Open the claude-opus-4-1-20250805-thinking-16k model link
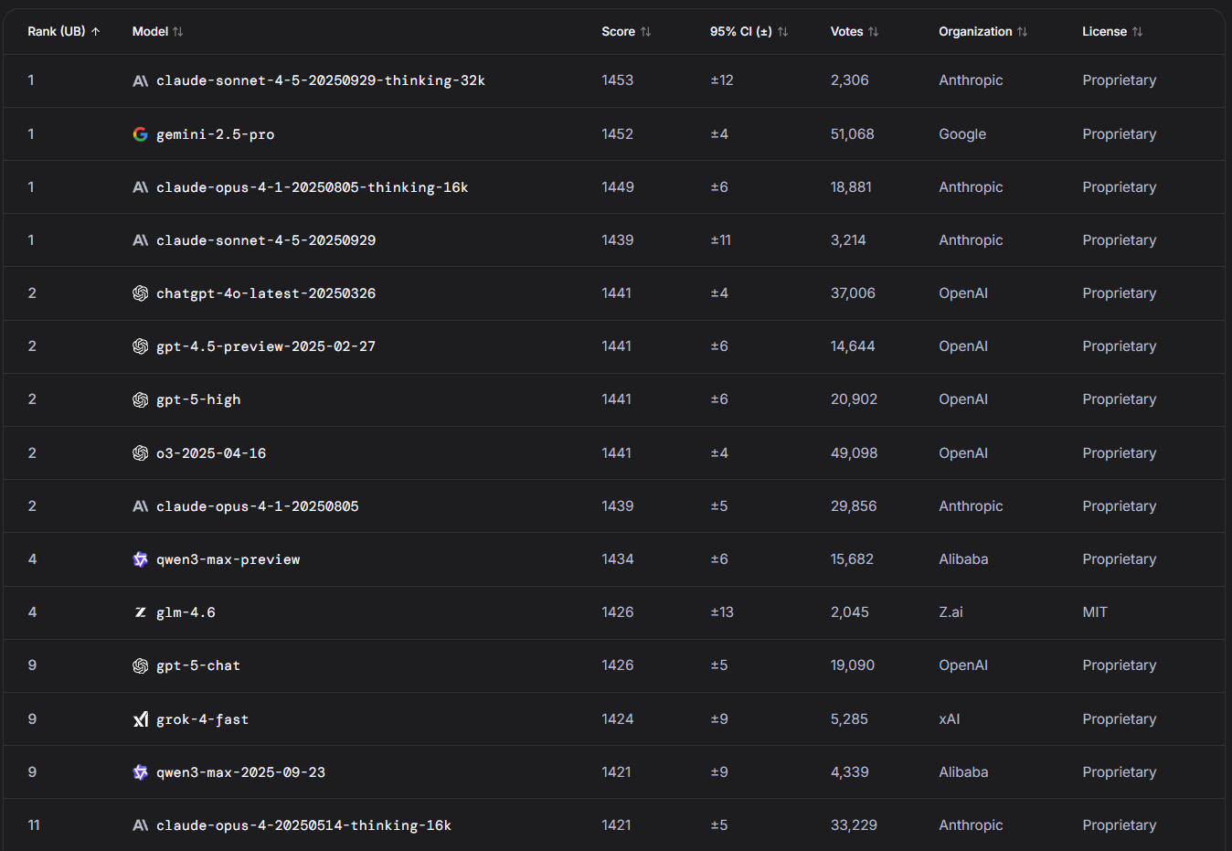This screenshot has width=1232, height=851. click(x=313, y=187)
